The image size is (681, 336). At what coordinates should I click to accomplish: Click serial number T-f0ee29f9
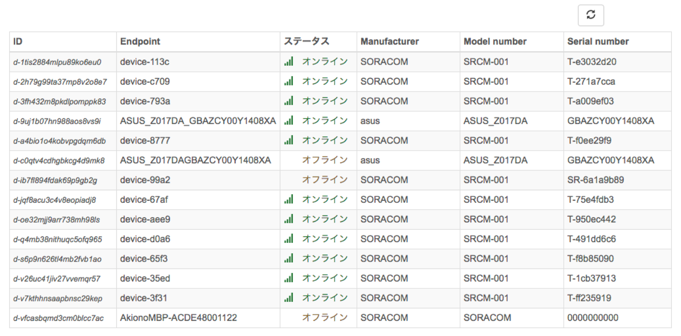pyautogui.click(x=590, y=140)
